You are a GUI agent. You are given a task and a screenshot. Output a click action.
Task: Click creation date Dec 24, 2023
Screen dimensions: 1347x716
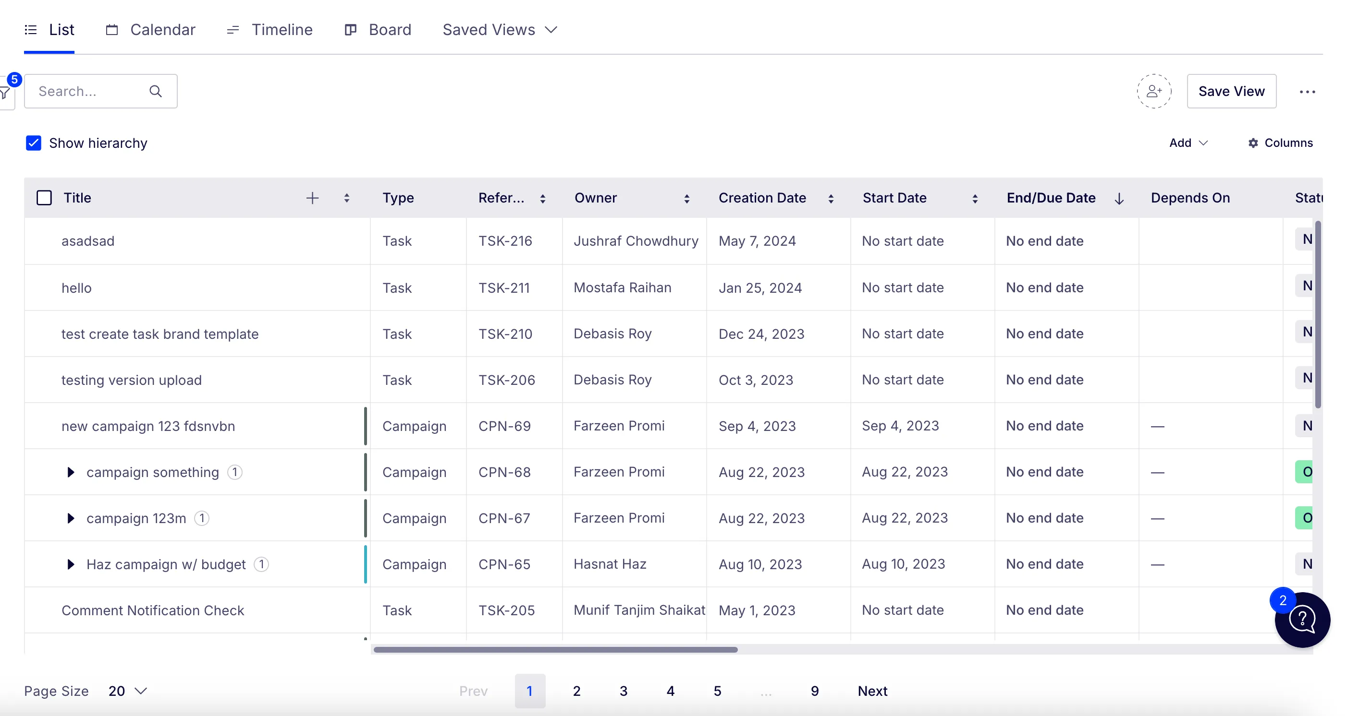pos(761,334)
